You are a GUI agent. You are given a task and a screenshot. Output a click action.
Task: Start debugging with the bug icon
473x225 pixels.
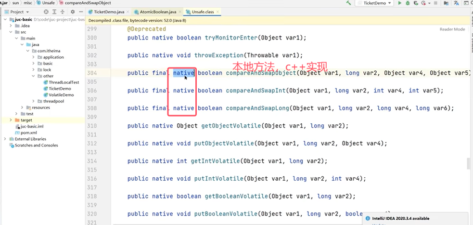click(408, 3)
